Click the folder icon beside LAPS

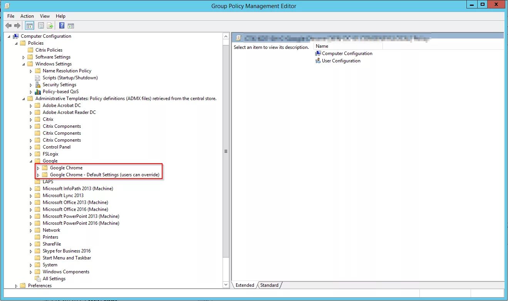tap(38, 182)
